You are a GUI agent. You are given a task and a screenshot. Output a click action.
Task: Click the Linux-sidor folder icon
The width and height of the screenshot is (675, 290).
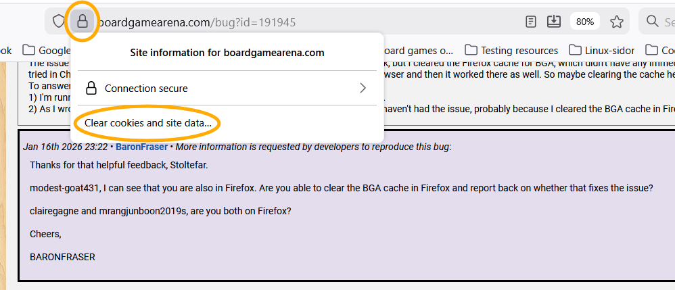pos(575,50)
